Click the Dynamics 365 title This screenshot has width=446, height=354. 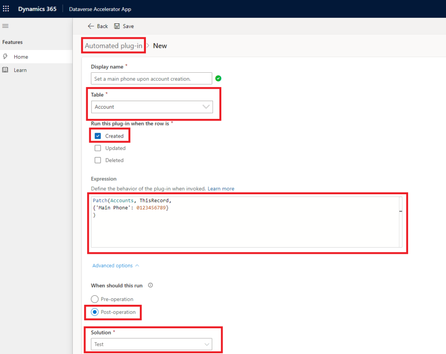tap(37, 9)
